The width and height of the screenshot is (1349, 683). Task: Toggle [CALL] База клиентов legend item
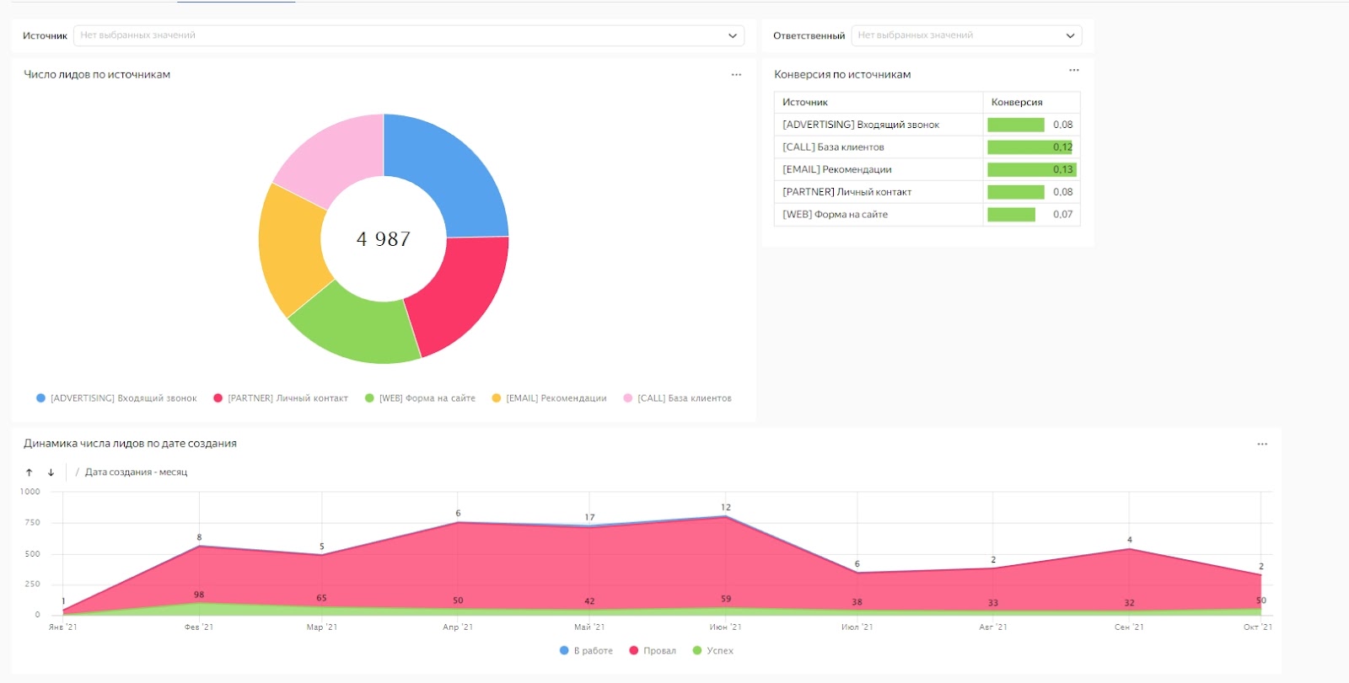pos(677,398)
